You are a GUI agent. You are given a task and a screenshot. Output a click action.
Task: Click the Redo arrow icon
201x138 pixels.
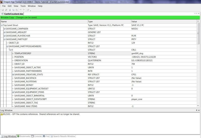(24, 10)
